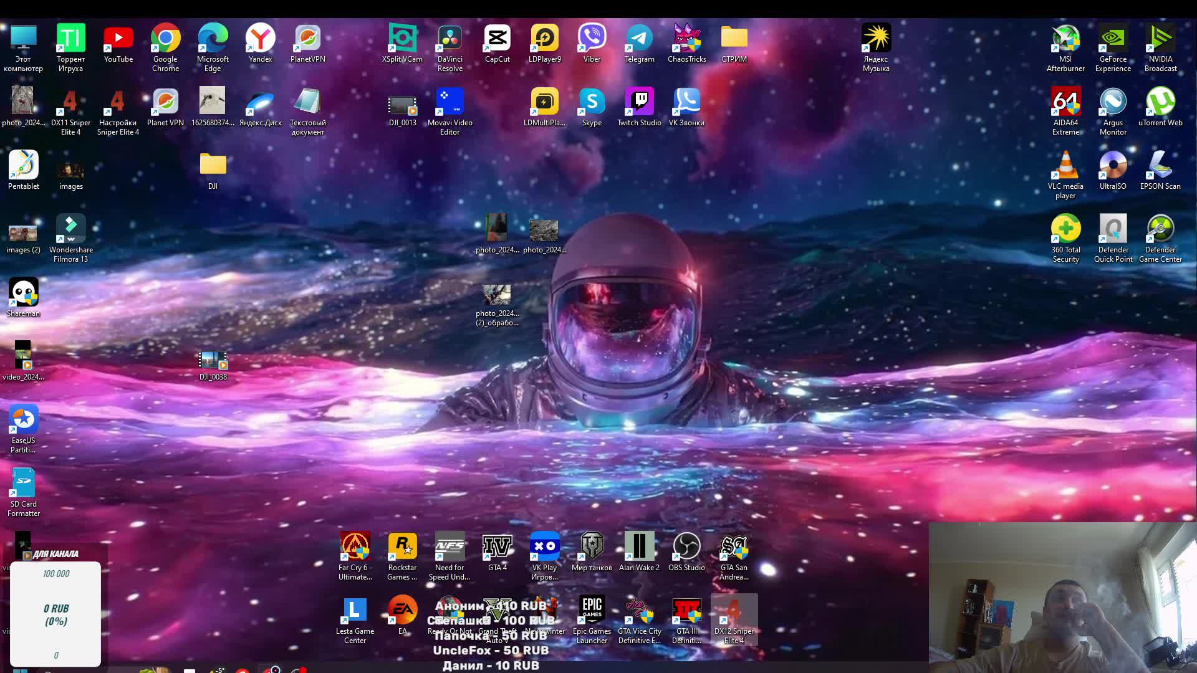
Task: Select the uTorrent Web icon
Action: (1160, 102)
